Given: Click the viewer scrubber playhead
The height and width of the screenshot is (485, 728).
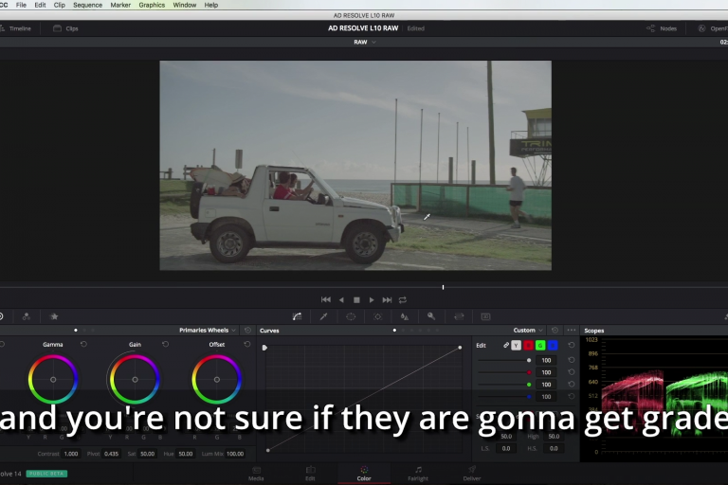Looking at the screenshot, I should coord(443,287).
